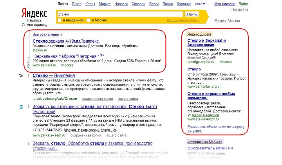Click the teal favicon beside result 2
The width and height of the screenshot is (282, 165).
21,107
